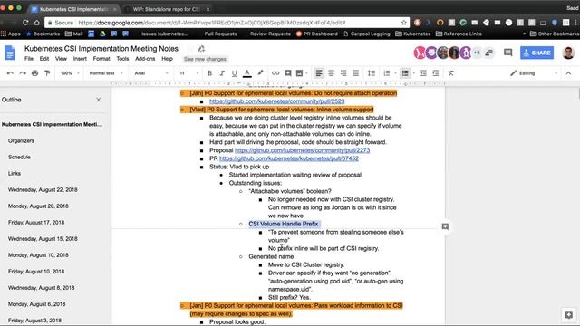Image resolution: width=580 pixels, height=326 pixels.
Task: Expand numbered list options arrow
Action: point(395,73)
